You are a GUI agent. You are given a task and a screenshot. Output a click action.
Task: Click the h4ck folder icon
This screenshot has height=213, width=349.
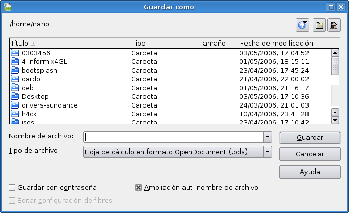15,114
